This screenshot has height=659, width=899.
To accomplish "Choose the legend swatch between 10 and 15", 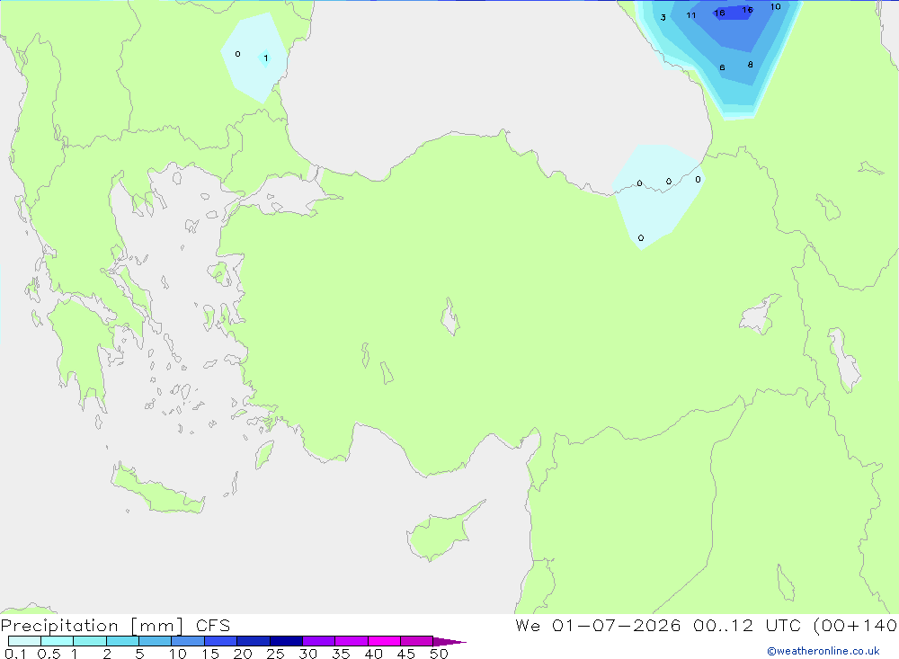I will [x=188, y=641].
